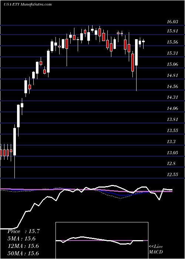The image size is (185, 259).
Task: Click the 13.3 price axis label
Action: pos(171,142)
